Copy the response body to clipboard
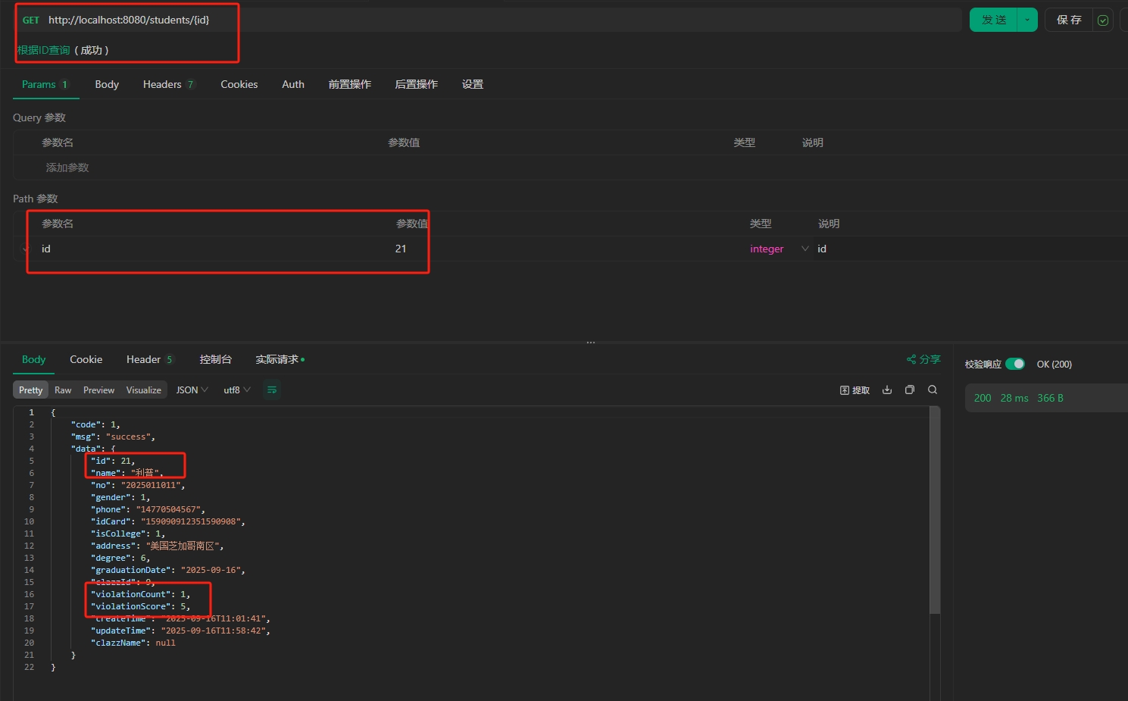This screenshot has width=1128, height=701. click(x=910, y=390)
